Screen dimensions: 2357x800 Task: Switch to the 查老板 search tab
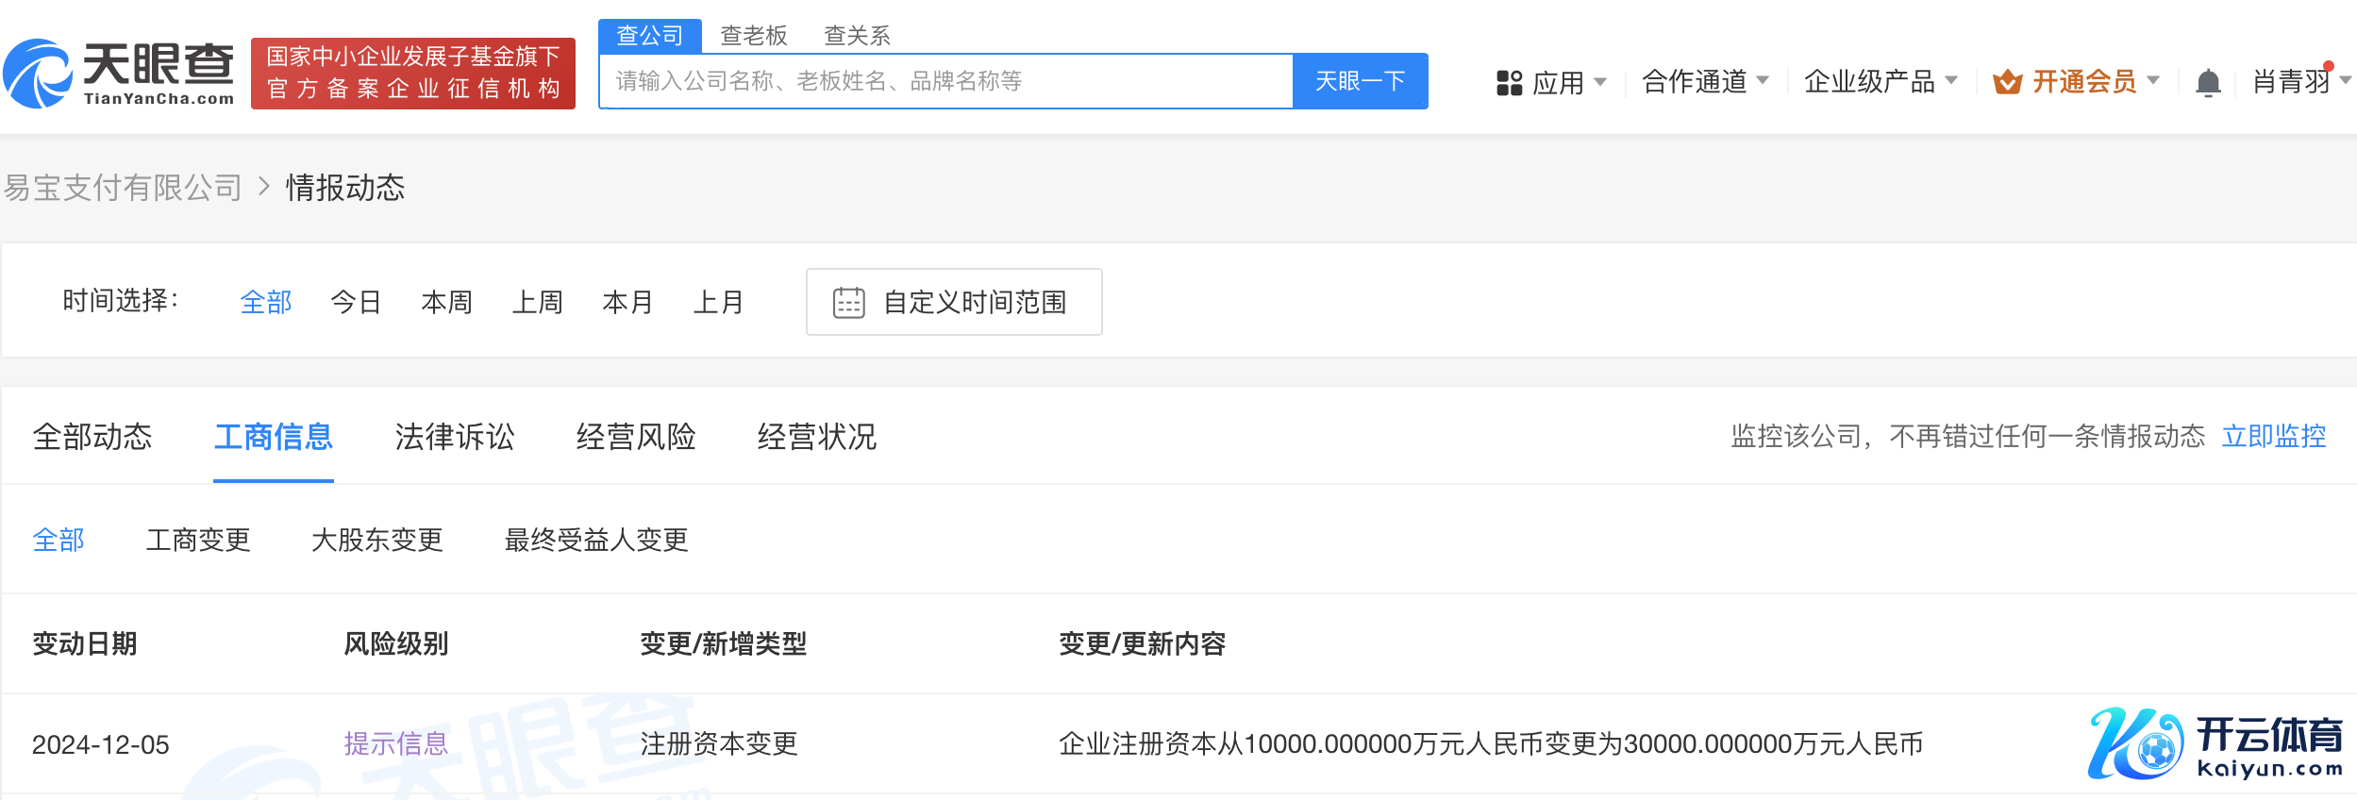point(753,36)
